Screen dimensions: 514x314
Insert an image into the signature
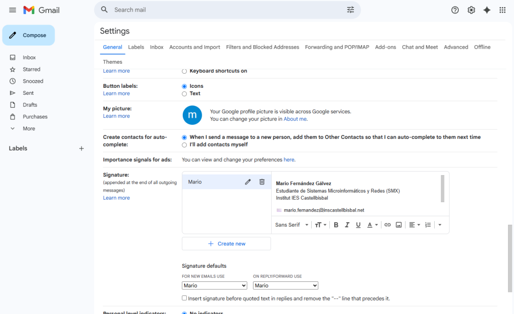(x=399, y=225)
